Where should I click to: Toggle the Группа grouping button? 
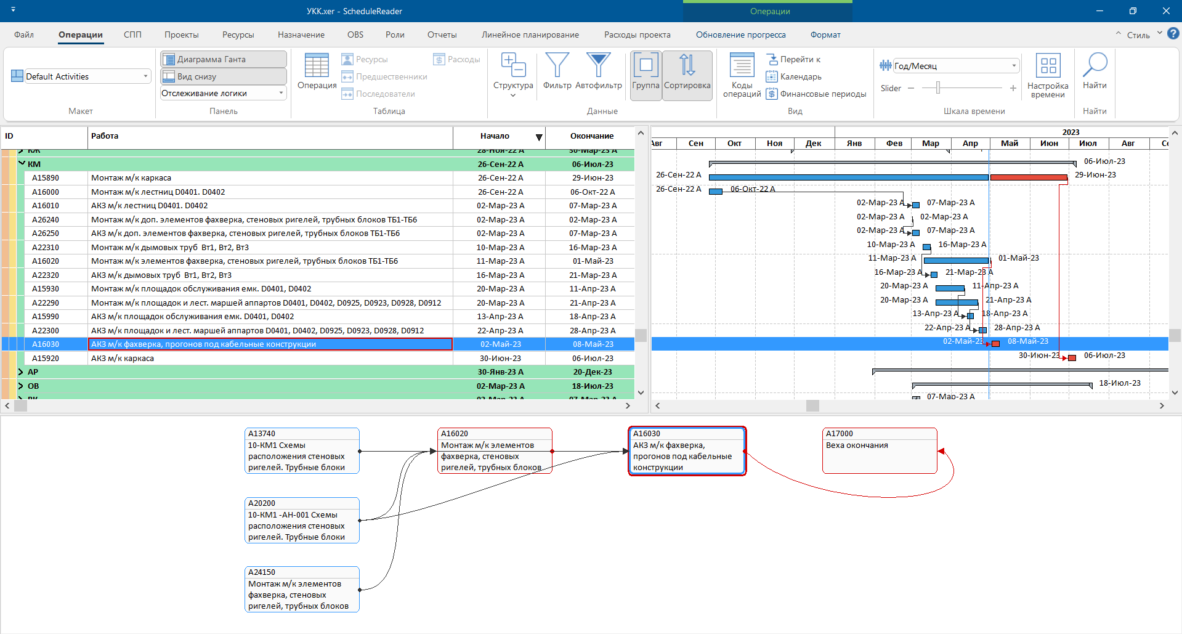tap(646, 75)
